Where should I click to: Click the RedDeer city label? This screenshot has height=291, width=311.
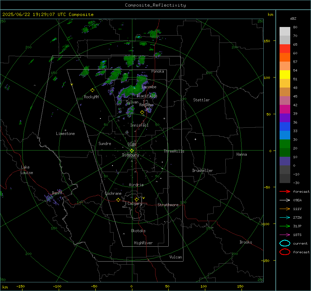147,105
